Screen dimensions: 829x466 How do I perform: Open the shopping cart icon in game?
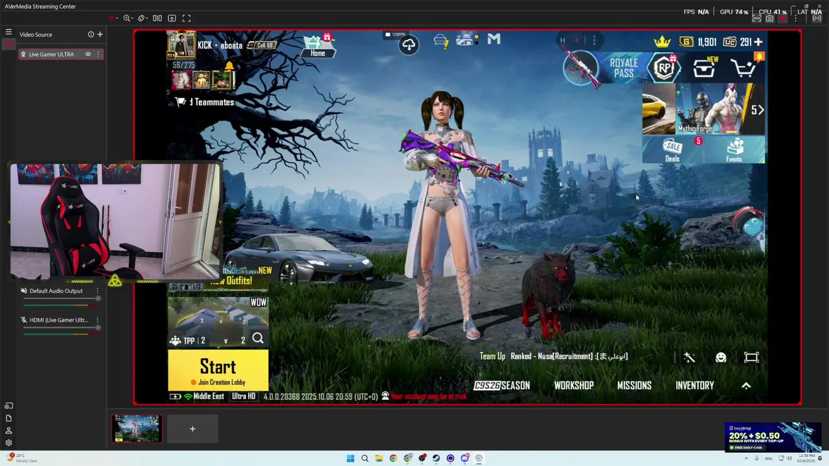[745, 67]
